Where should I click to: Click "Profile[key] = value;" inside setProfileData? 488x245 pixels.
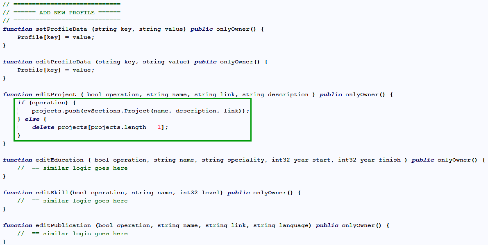[56, 37]
